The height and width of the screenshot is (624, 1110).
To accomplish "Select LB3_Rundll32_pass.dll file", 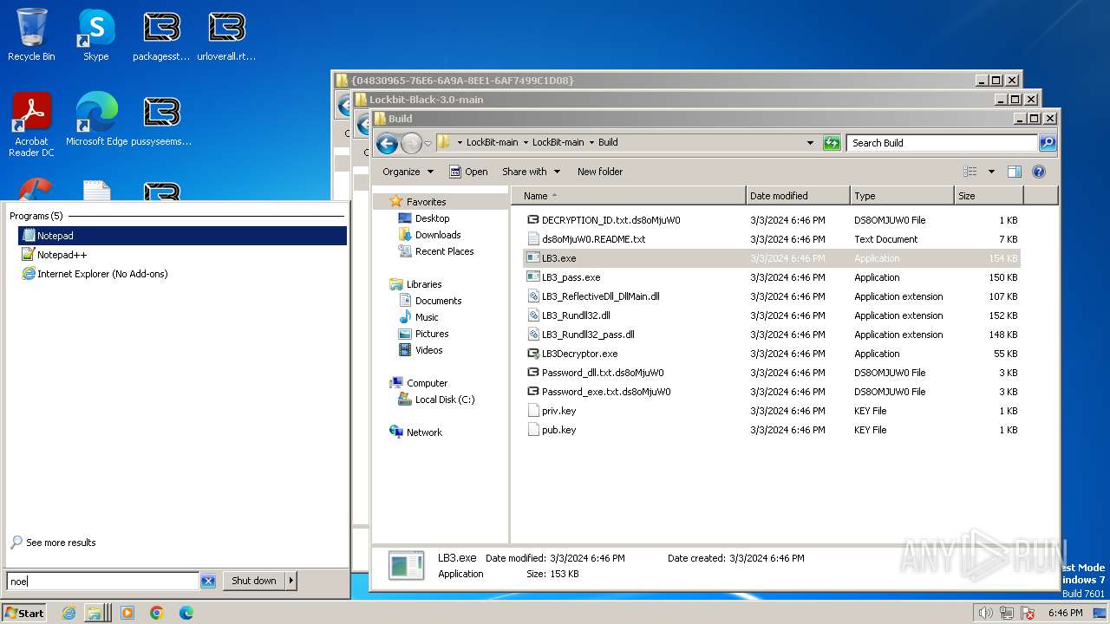I will pos(588,335).
